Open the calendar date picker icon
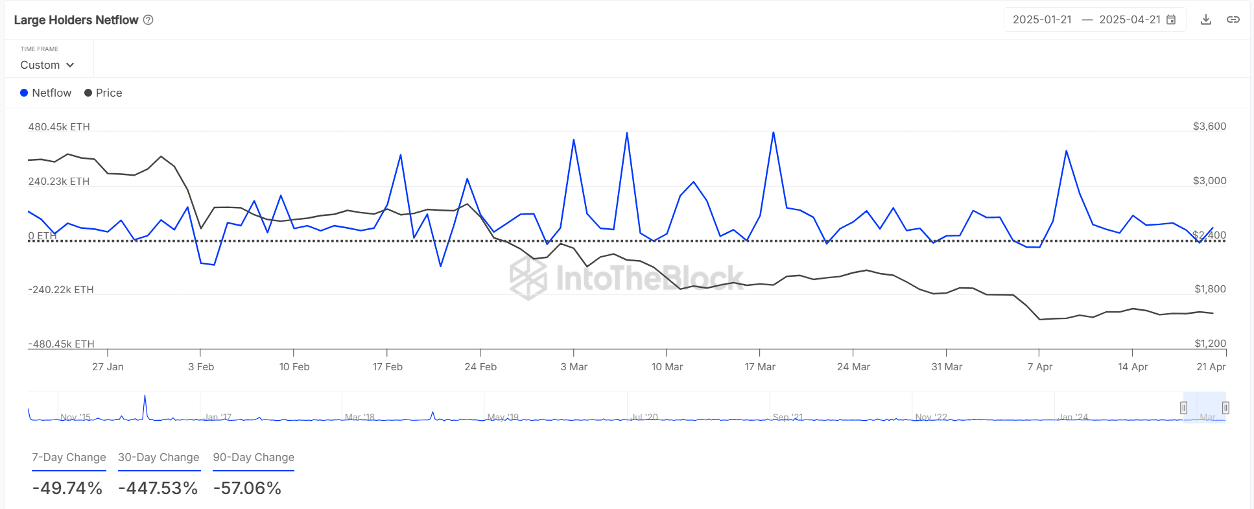The height and width of the screenshot is (509, 1254). [1171, 19]
